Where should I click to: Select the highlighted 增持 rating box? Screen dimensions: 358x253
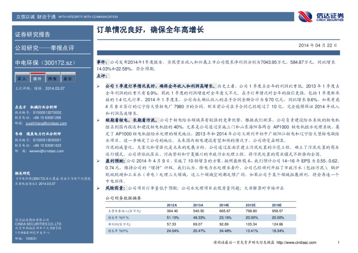point(37,79)
